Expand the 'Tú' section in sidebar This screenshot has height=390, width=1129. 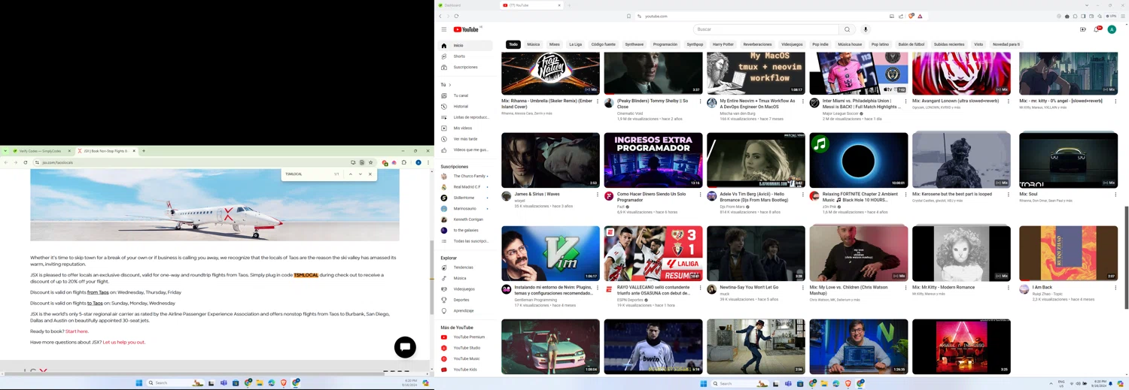[446, 85]
